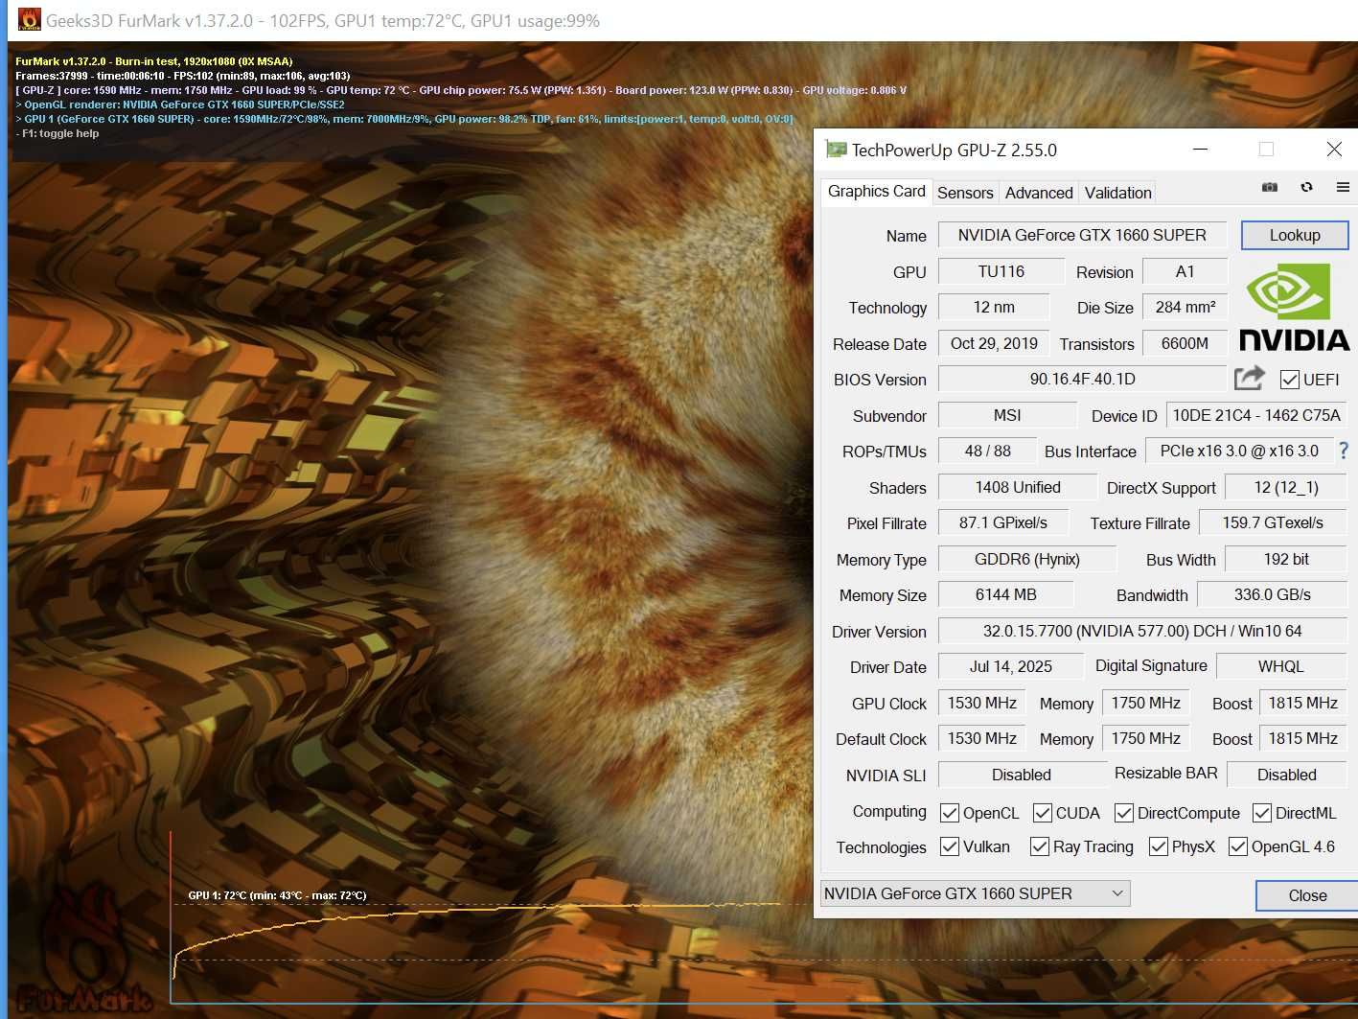Toggle the Ray Tracing checkbox
Image resolution: width=1358 pixels, height=1019 pixels.
click(1040, 846)
